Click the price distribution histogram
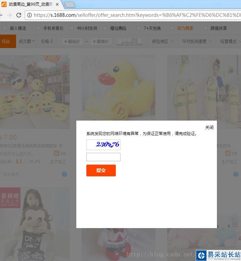This screenshot has width=241, height=261. point(130,41)
